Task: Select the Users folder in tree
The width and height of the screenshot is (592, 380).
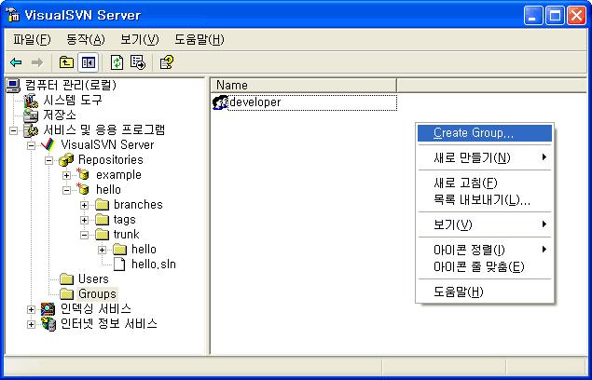Action: [x=92, y=278]
